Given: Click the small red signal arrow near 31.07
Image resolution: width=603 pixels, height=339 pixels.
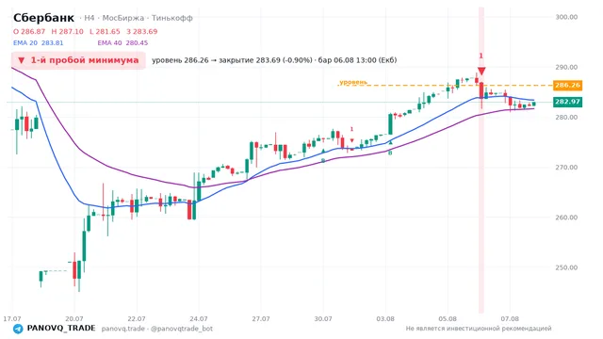Looking at the screenshot, I should (x=351, y=140).
